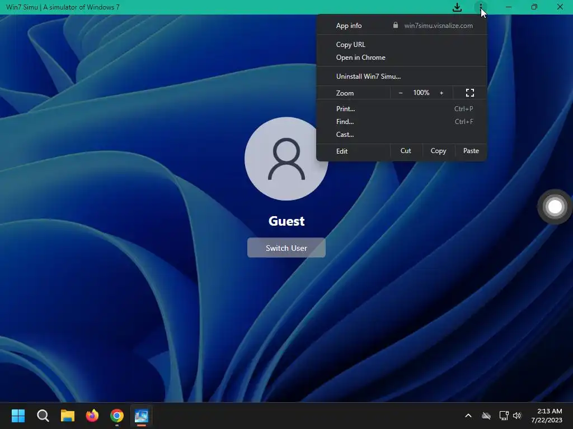Click the install/download app icon in title bar
The width and height of the screenshot is (573, 429).
coord(457,7)
